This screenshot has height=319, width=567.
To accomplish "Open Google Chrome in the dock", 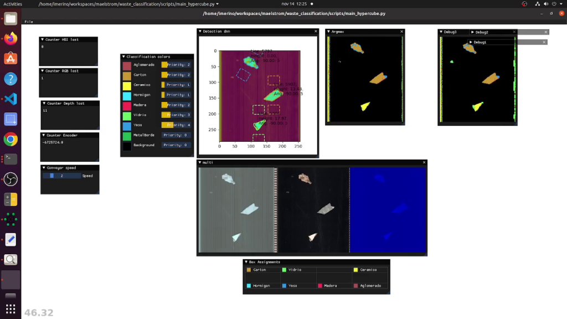I will [11, 139].
